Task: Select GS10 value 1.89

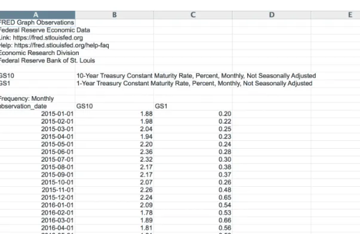Action: (x=115, y=220)
